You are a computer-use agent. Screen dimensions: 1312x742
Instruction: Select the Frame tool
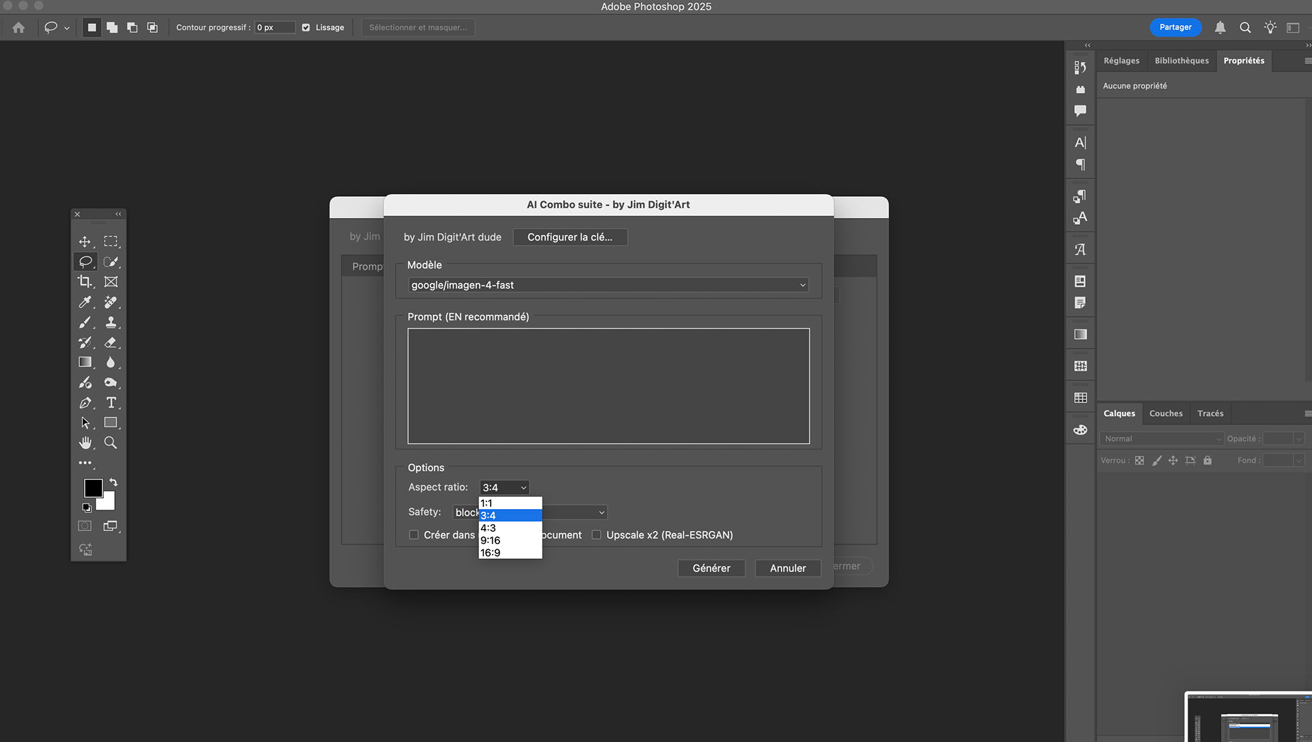tap(111, 281)
